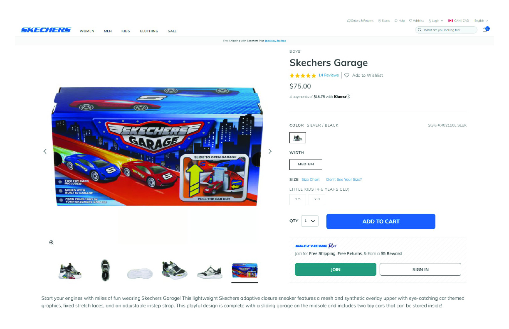Open the Klarna info icon
This screenshot has width=509, height=329.
[348, 97]
